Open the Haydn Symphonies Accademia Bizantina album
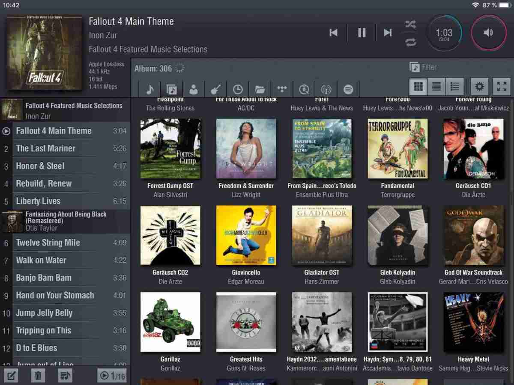The height and width of the screenshot is (385, 514). 397,322
